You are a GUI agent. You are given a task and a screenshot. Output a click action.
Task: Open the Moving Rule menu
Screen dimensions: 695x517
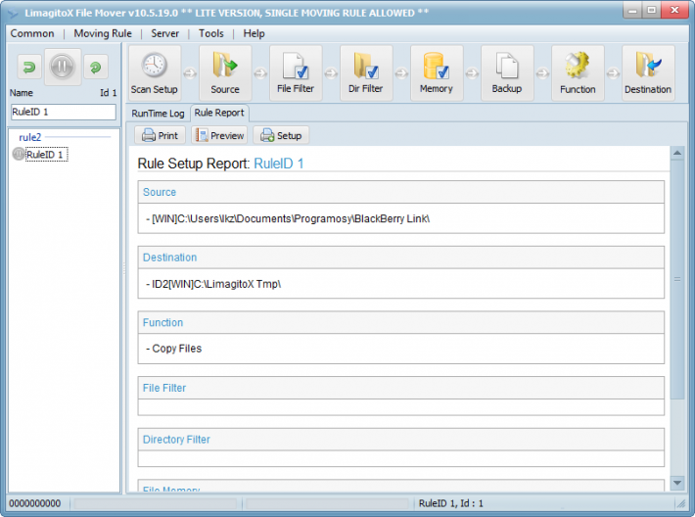pyautogui.click(x=103, y=33)
